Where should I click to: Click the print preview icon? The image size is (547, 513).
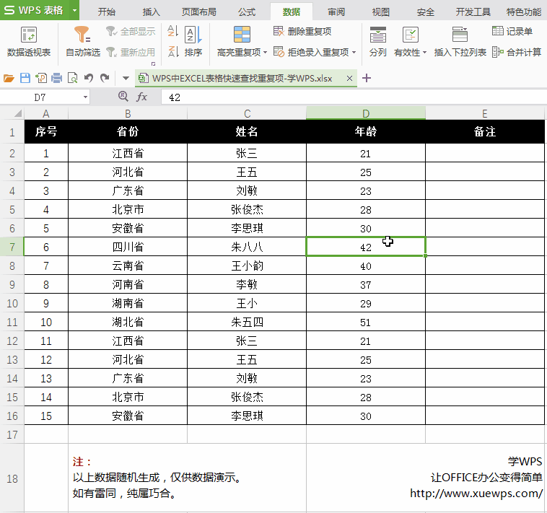coord(72,78)
